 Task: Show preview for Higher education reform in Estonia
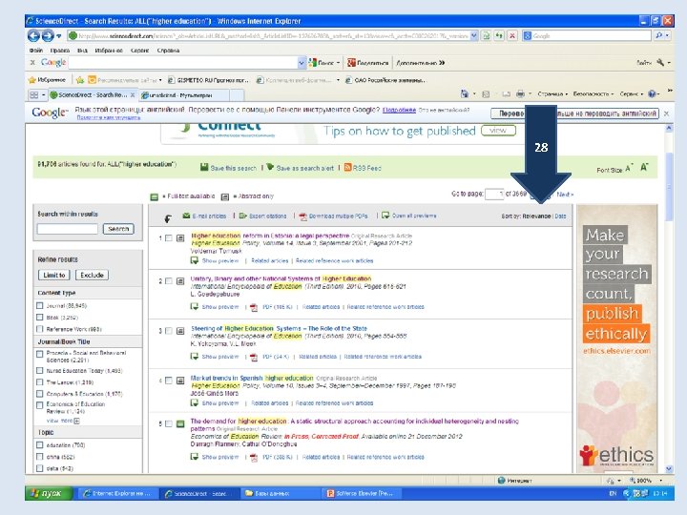220,260
